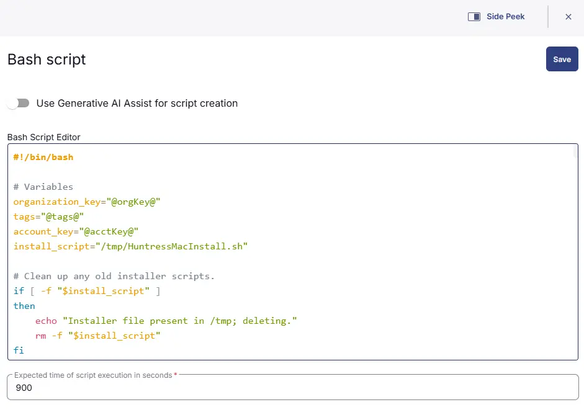Click the rm -f command line
Screen dimensions: 584x415
coord(98,336)
